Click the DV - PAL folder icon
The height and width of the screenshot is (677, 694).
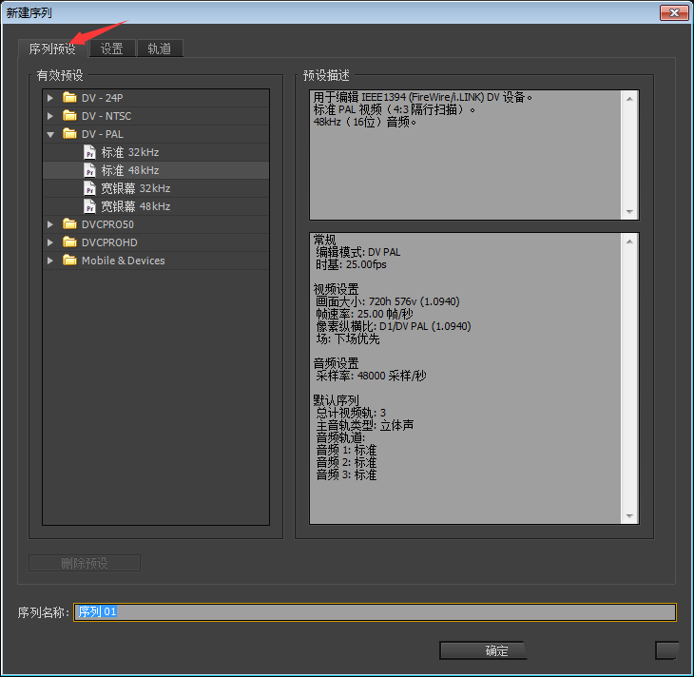69,134
